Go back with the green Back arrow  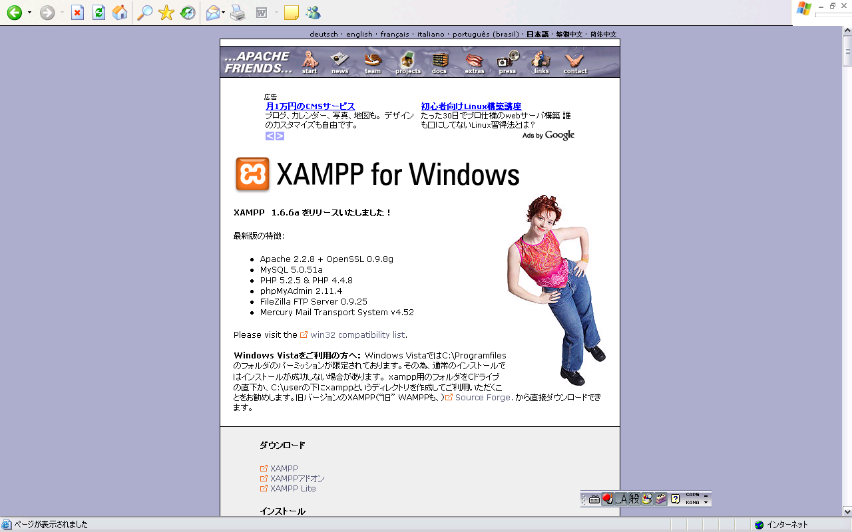14,13
